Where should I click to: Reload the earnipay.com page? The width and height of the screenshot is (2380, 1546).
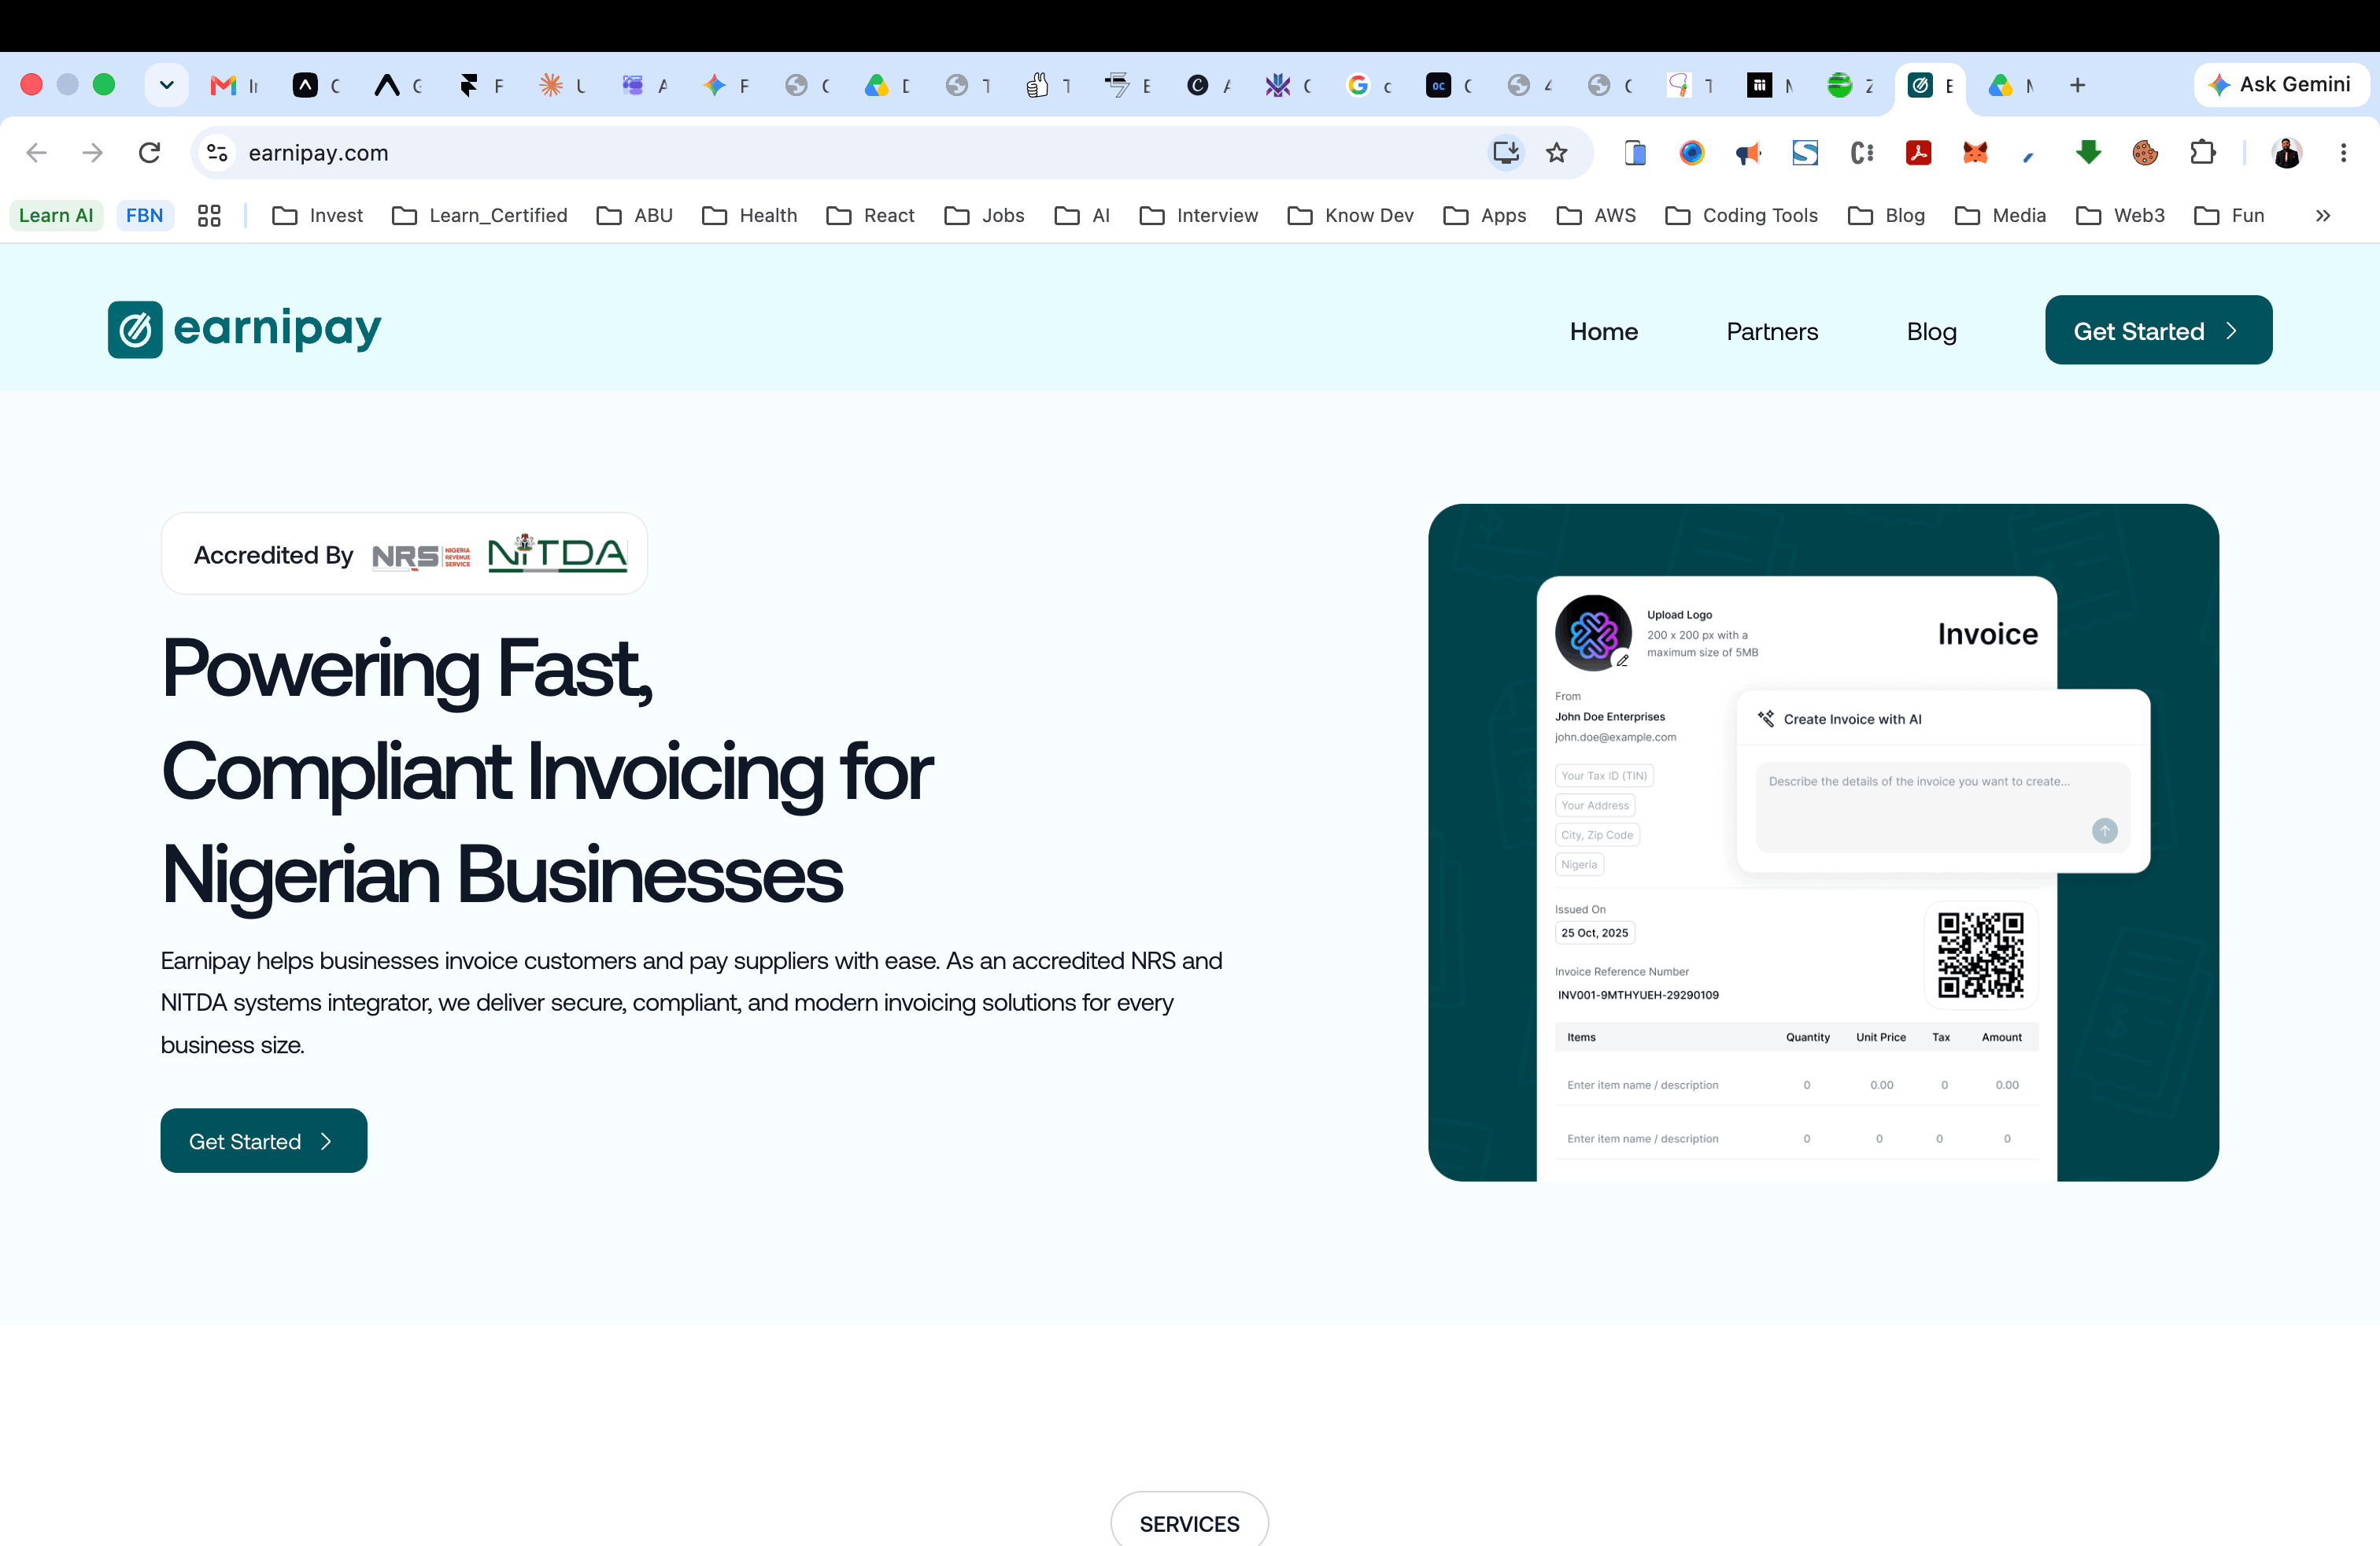coord(149,153)
